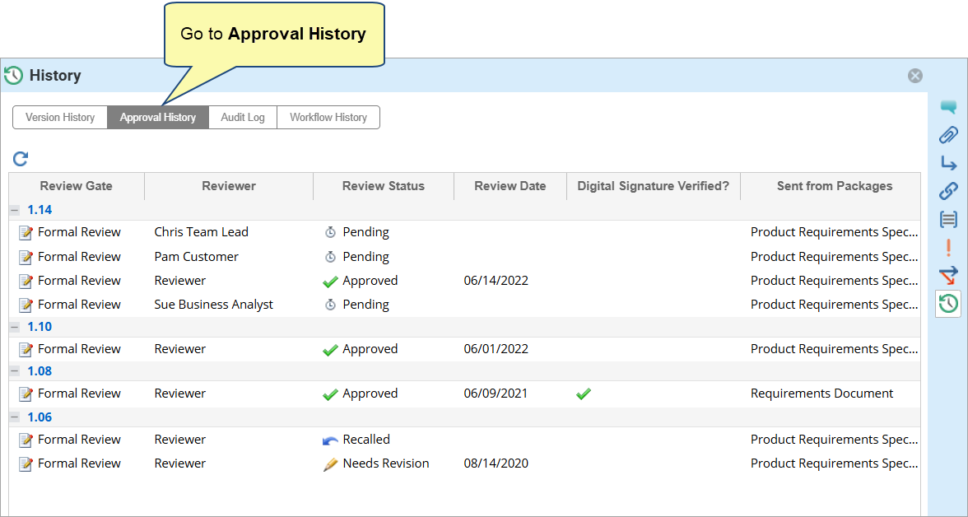The width and height of the screenshot is (968, 517).
Task: Switch to the Version History tab
Action: point(60,118)
